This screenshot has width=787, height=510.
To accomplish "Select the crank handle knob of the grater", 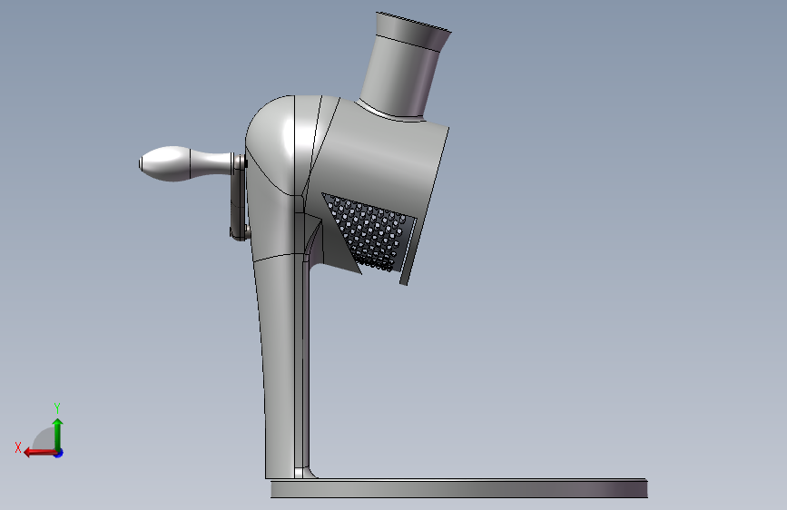I will pyautogui.click(x=186, y=163).
